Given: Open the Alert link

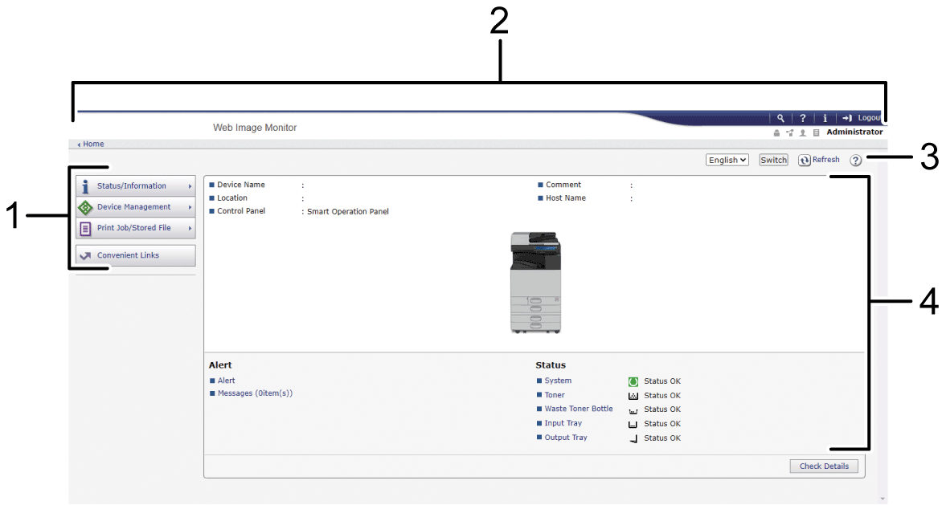Looking at the screenshot, I should coord(227,381).
